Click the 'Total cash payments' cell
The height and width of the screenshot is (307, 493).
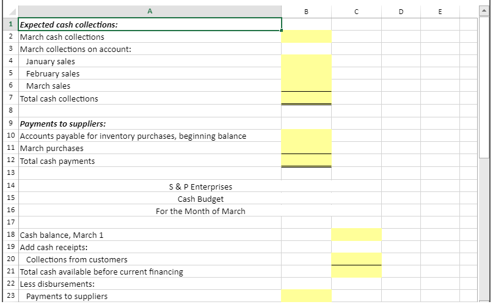150,161
